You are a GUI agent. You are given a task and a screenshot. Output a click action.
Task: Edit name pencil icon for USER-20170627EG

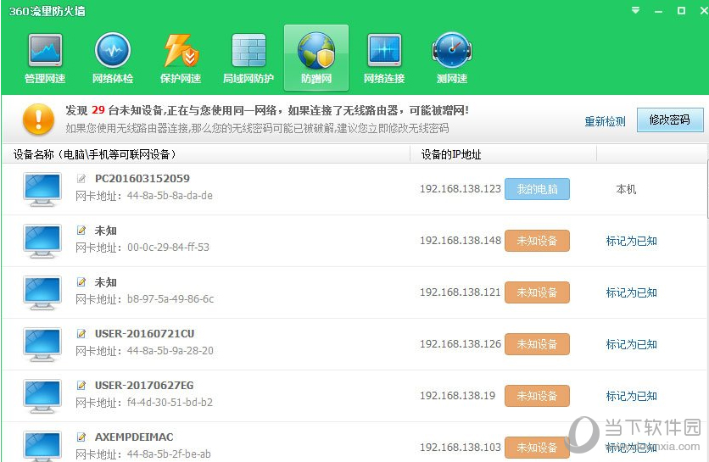click(81, 385)
